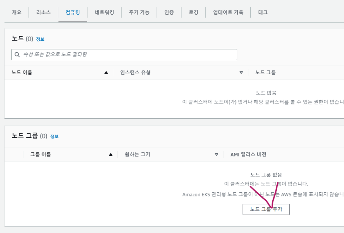The height and width of the screenshot is (233, 344).
Task: Select the 태그 tab
Action: pos(263,12)
